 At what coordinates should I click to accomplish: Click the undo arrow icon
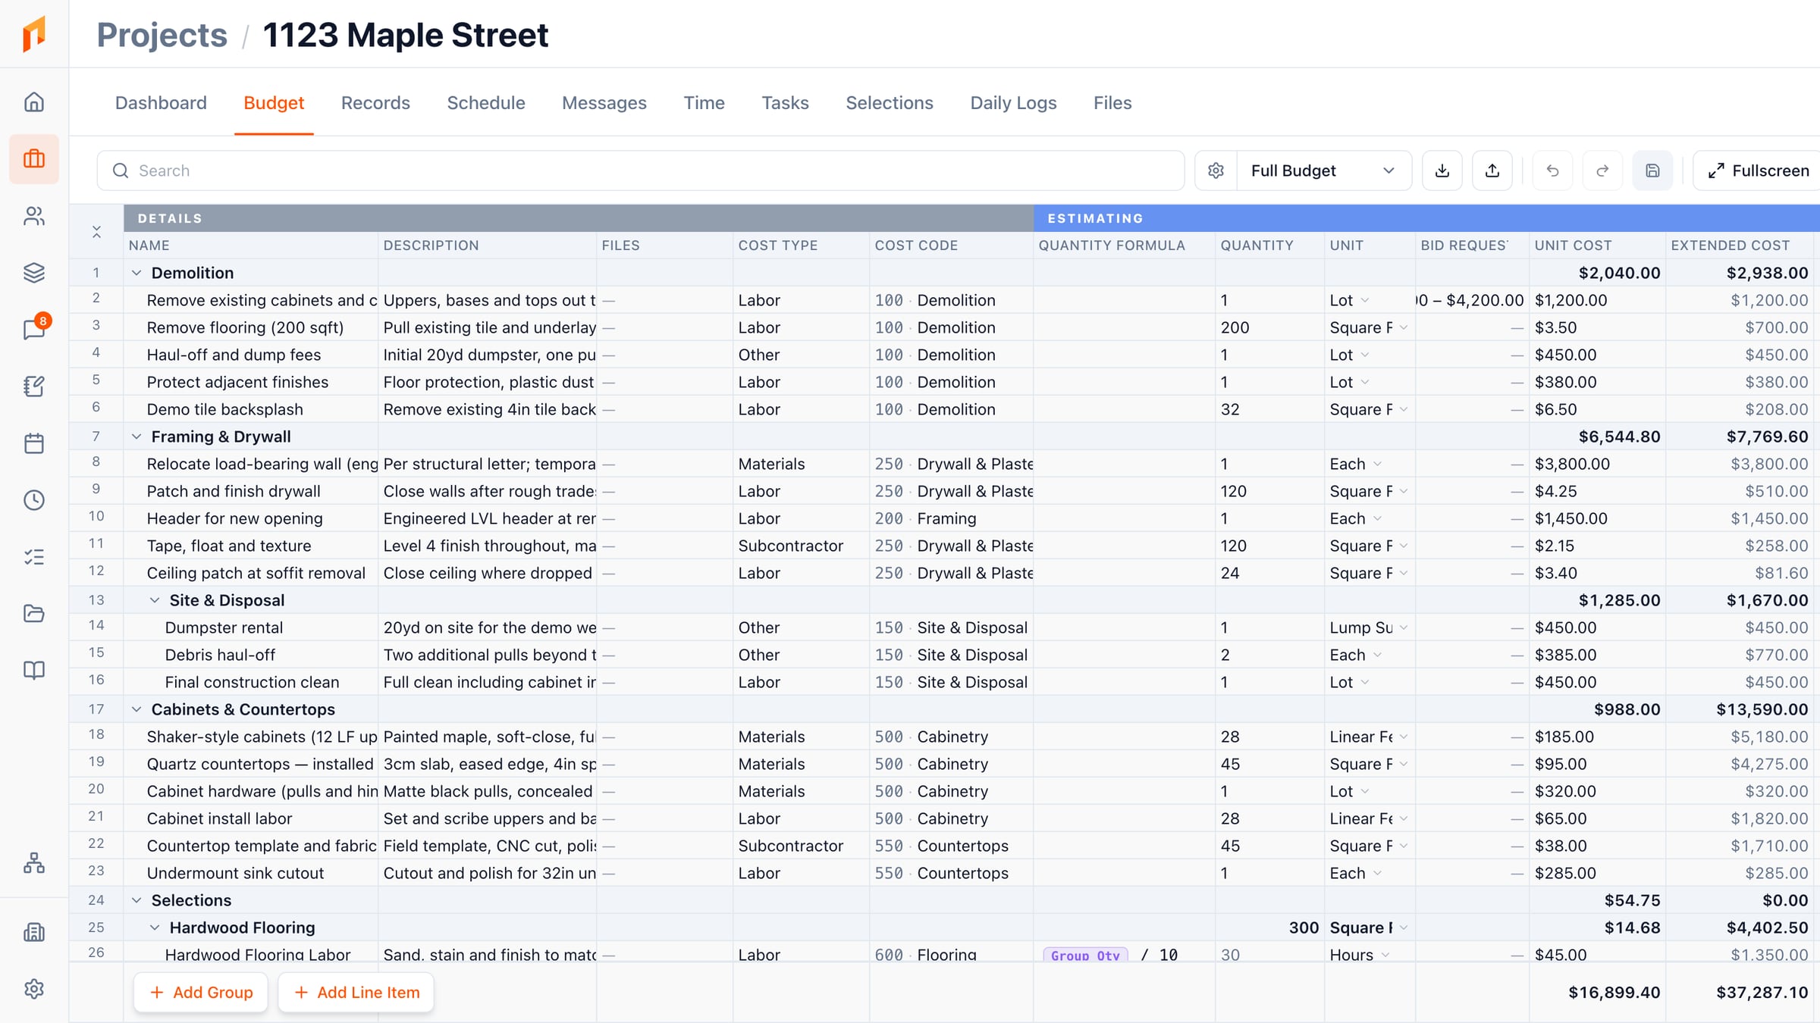coord(1552,170)
